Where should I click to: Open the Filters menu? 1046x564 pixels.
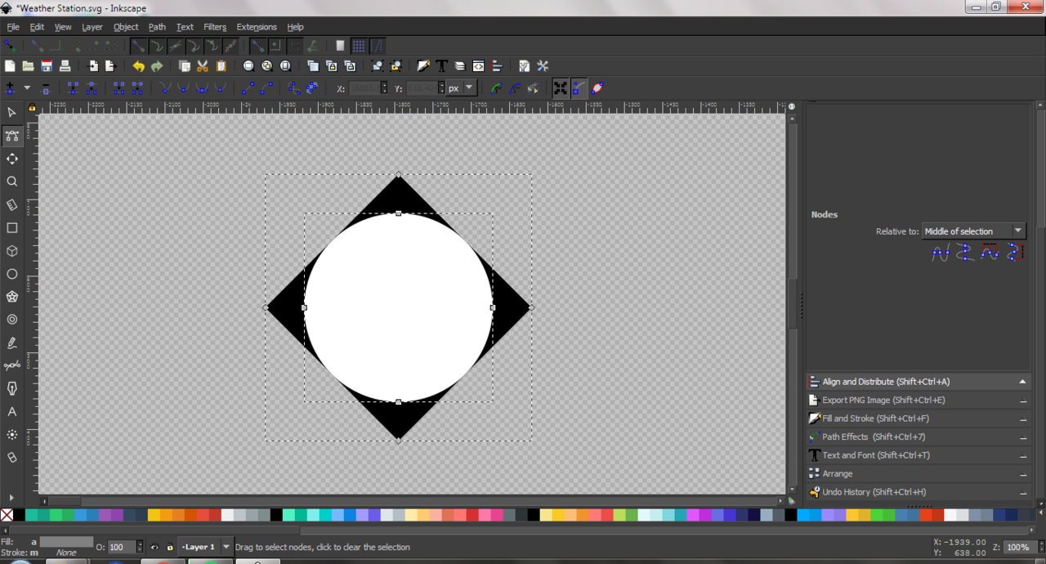pos(215,27)
